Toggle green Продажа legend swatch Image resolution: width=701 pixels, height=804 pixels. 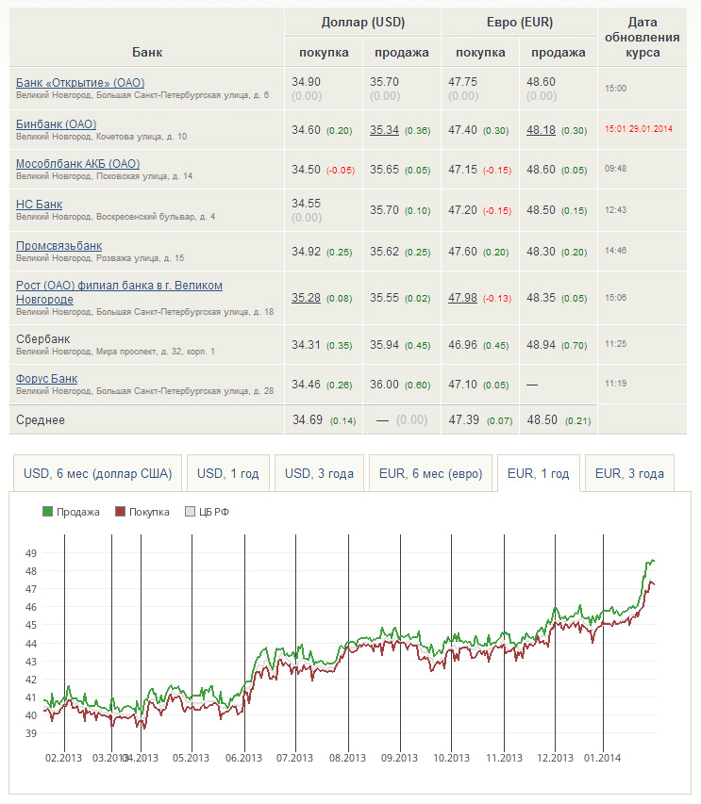[48, 512]
